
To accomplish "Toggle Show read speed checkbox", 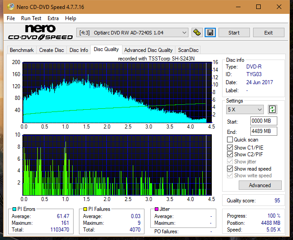I will (230, 168).
